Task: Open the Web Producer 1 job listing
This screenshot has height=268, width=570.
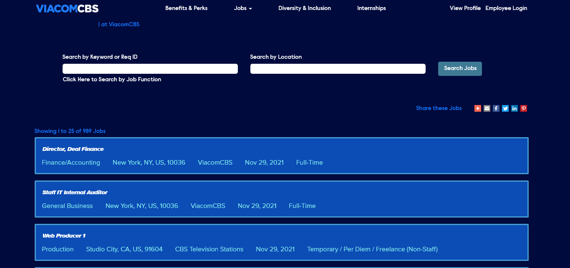Action: tap(64, 236)
